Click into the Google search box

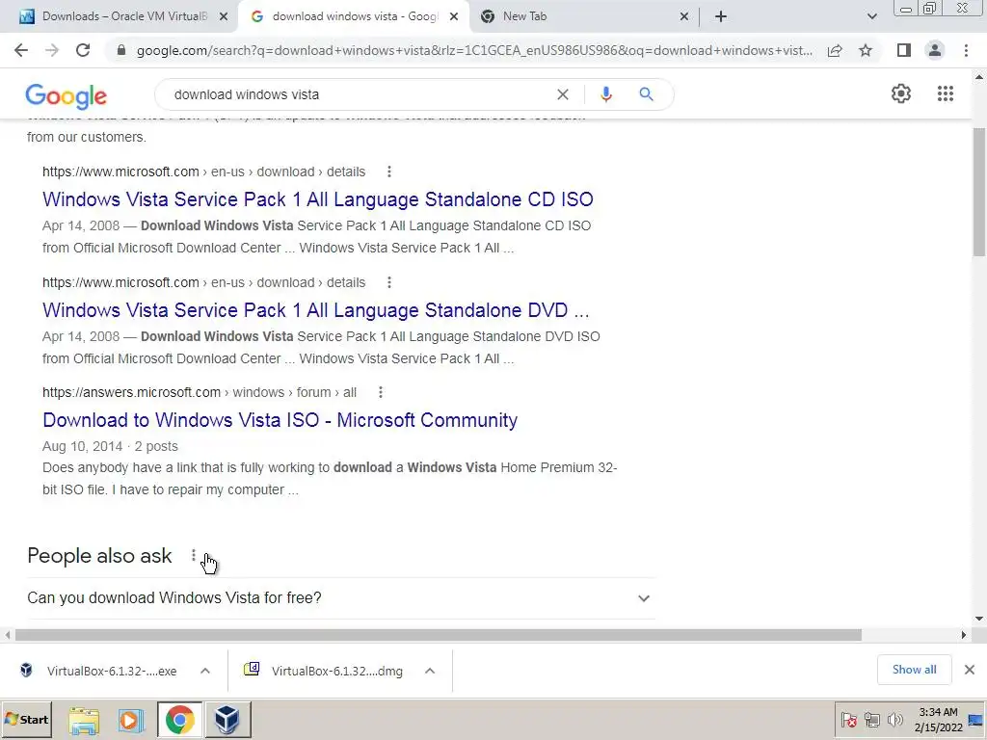[359, 94]
